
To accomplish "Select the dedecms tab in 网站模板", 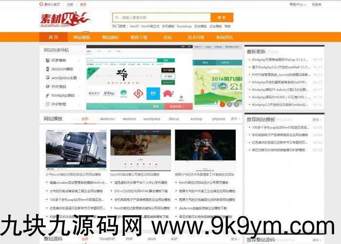I will click(107, 119).
